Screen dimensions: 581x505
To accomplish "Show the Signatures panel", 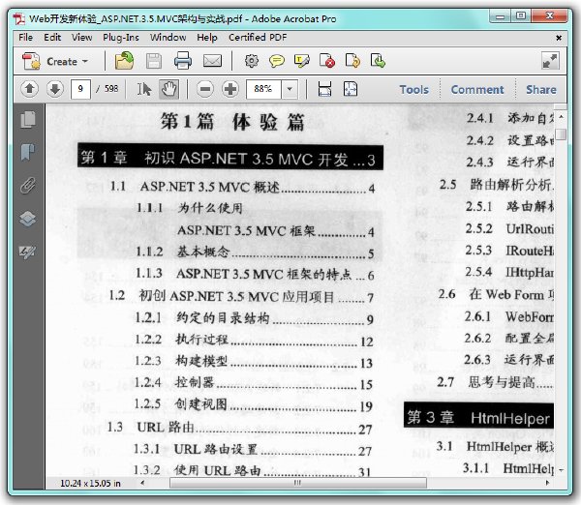I will tap(28, 252).
